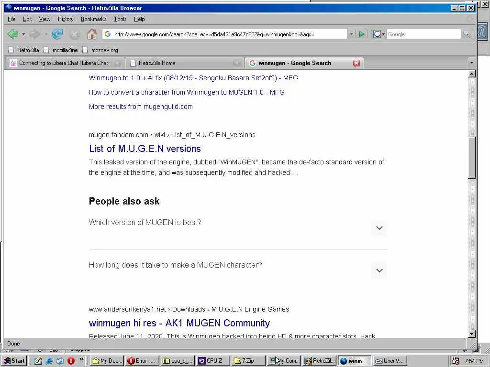Click the How long does it take question text
490x367 pixels.
[175, 265]
